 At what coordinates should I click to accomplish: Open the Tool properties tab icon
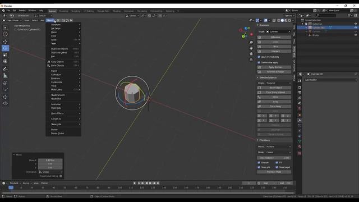tap(300, 81)
